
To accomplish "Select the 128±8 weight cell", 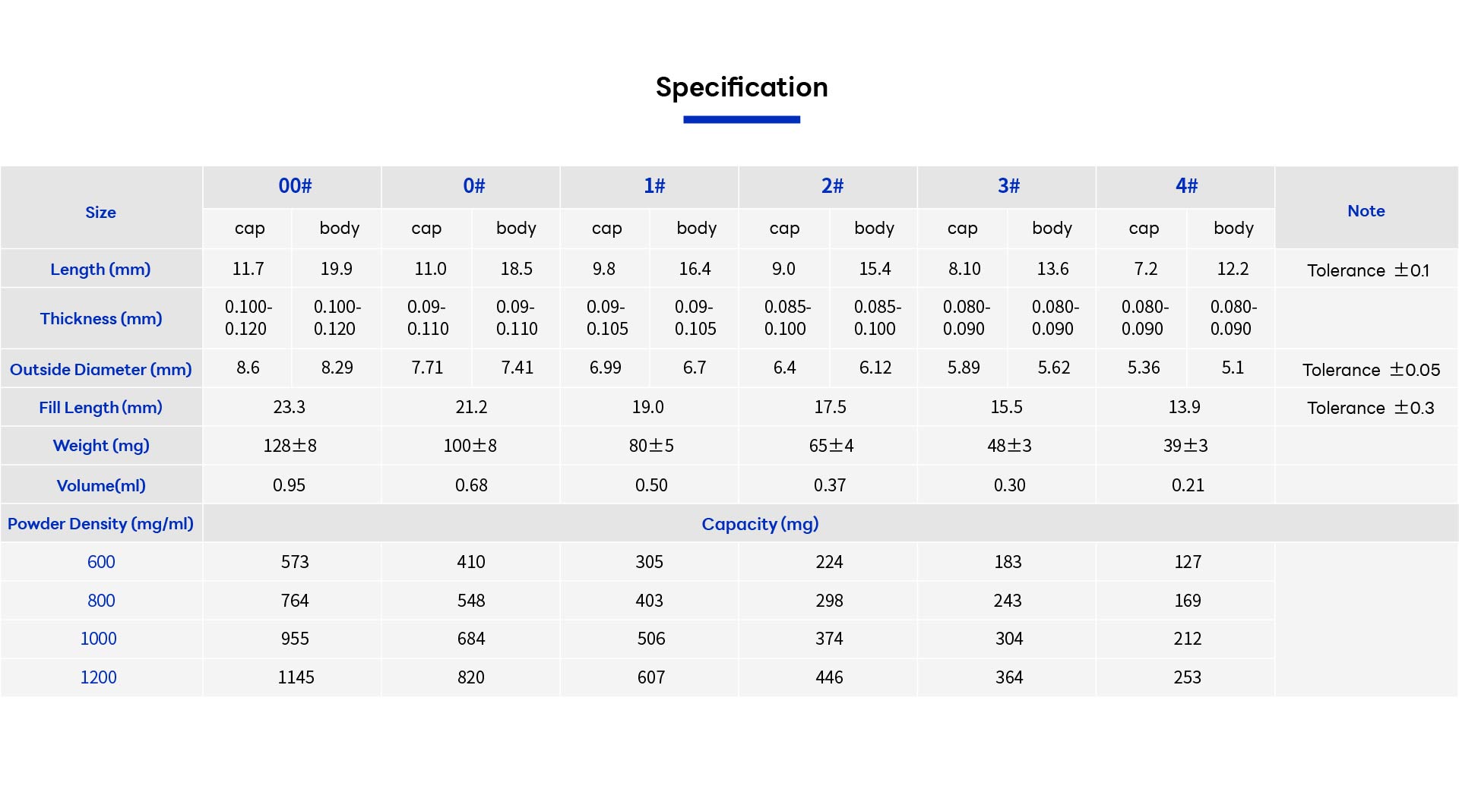I will click(290, 446).
